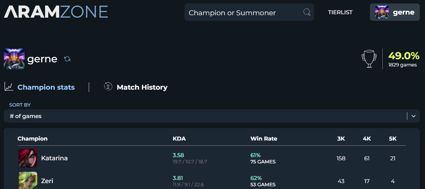Click the 5K column header
Image resolution: width=425 pixels, height=189 pixels.
392,139
